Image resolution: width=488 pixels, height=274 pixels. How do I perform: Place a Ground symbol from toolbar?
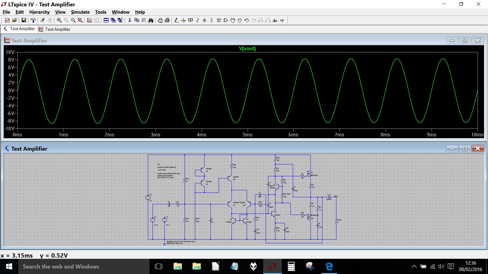tap(183, 20)
